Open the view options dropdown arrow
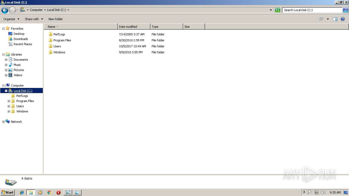 (328, 19)
